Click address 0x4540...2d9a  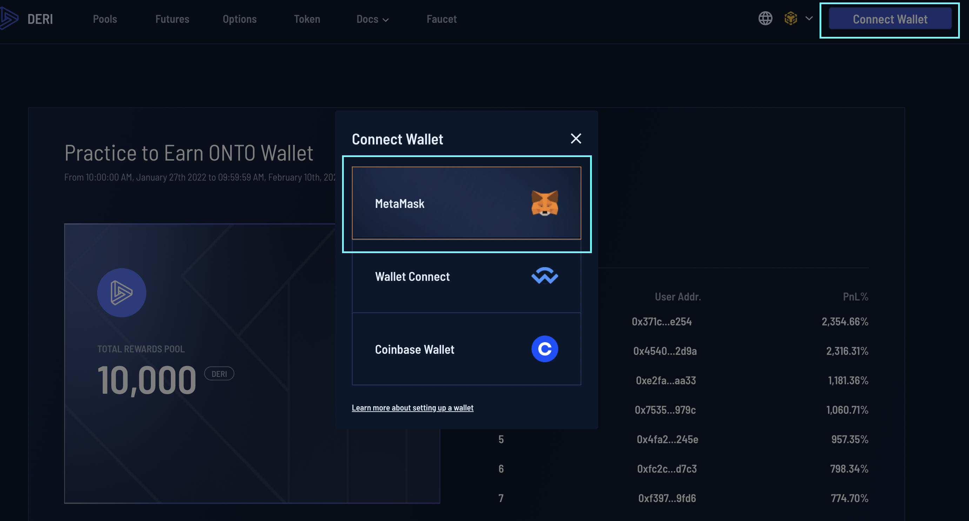point(665,351)
